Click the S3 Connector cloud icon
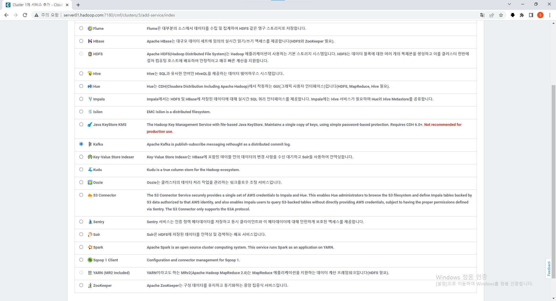Screen dimensions: 556x301 [x=90, y=195]
